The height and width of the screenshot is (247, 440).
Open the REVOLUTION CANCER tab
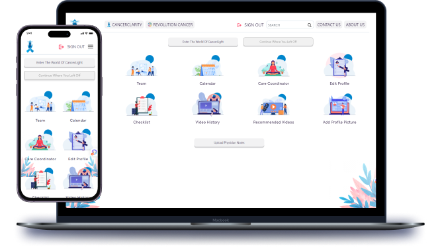170,25
